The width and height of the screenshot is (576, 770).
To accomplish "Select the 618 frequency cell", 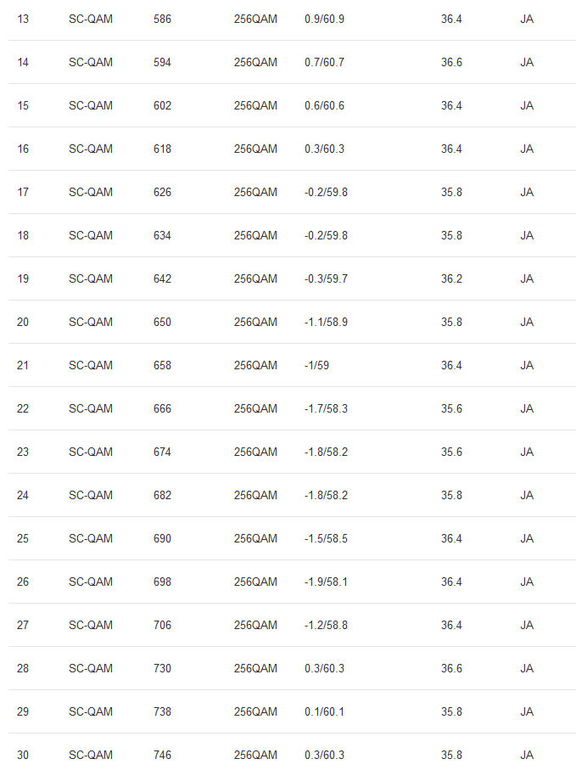I will pyautogui.click(x=162, y=149).
